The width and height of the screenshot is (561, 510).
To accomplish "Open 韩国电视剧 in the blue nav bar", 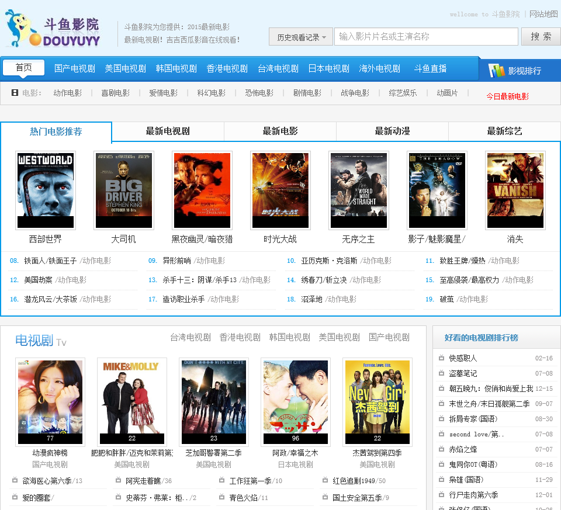I will 176,68.
